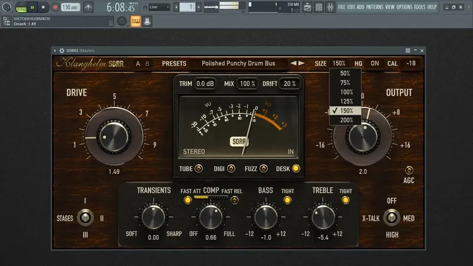The width and height of the screenshot is (473, 266).
Task: Click the COMP knob
Action: 210,217
